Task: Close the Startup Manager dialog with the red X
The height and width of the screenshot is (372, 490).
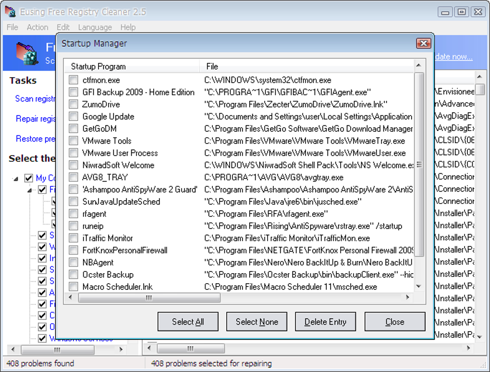Action: pyautogui.click(x=423, y=44)
